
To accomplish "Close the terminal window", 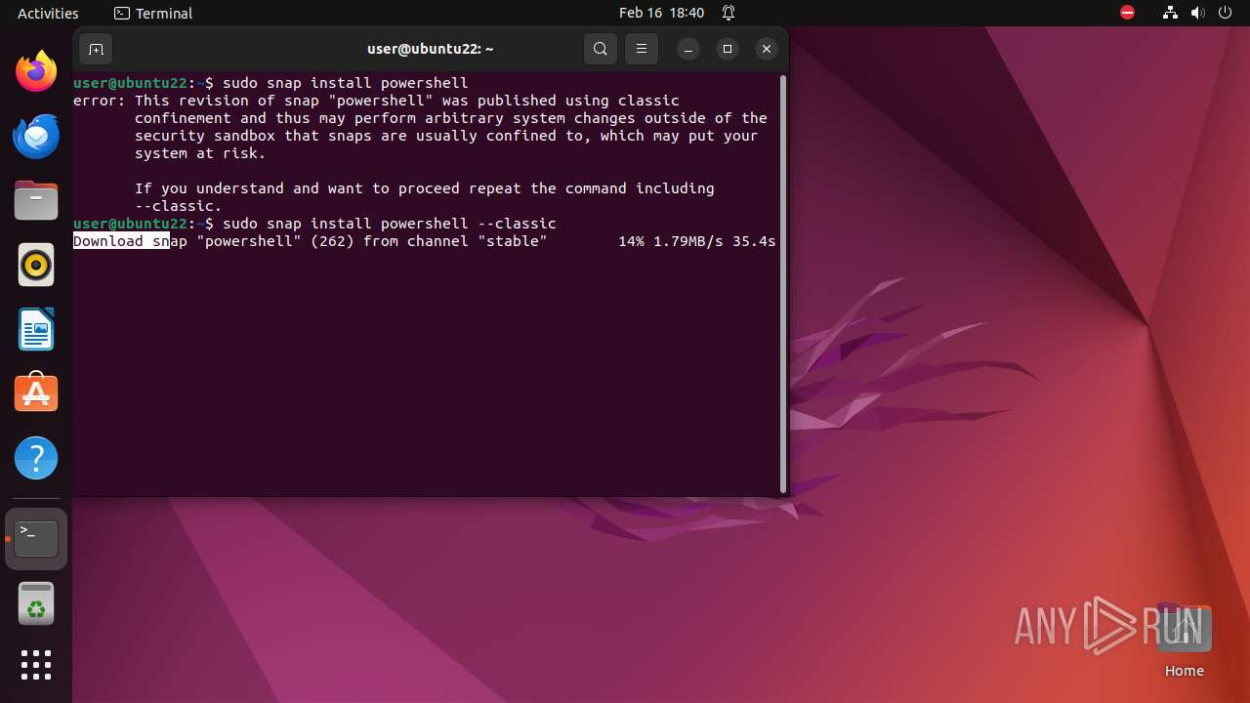I will coord(767,49).
